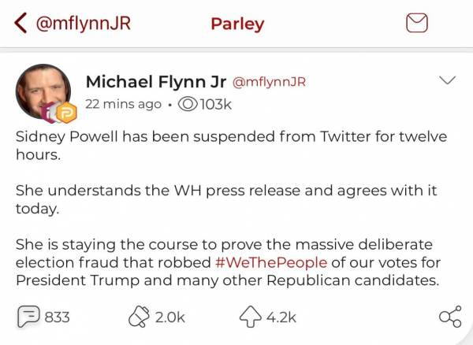This screenshot has width=473, height=345.
Task: Click the 833 comments count
Action: click(58, 317)
